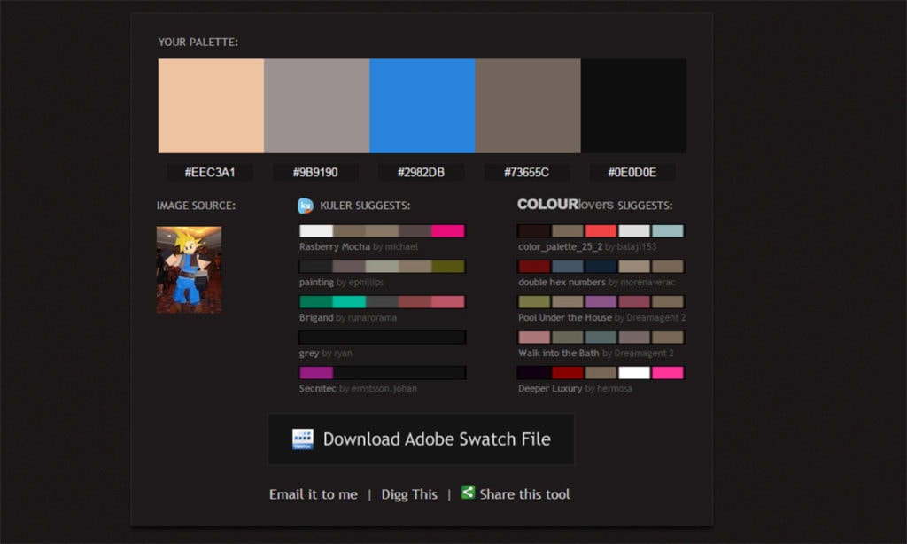Image resolution: width=907 pixels, height=544 pixels.
Task: Click the Deeper Luxury palette by hermosa
Action: (x=601, y=372)
